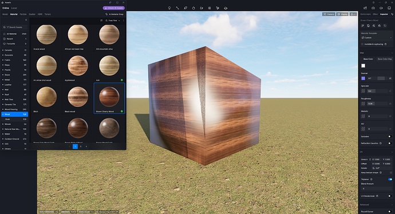Enable the Emissive toggle

[x=390, y=136]
